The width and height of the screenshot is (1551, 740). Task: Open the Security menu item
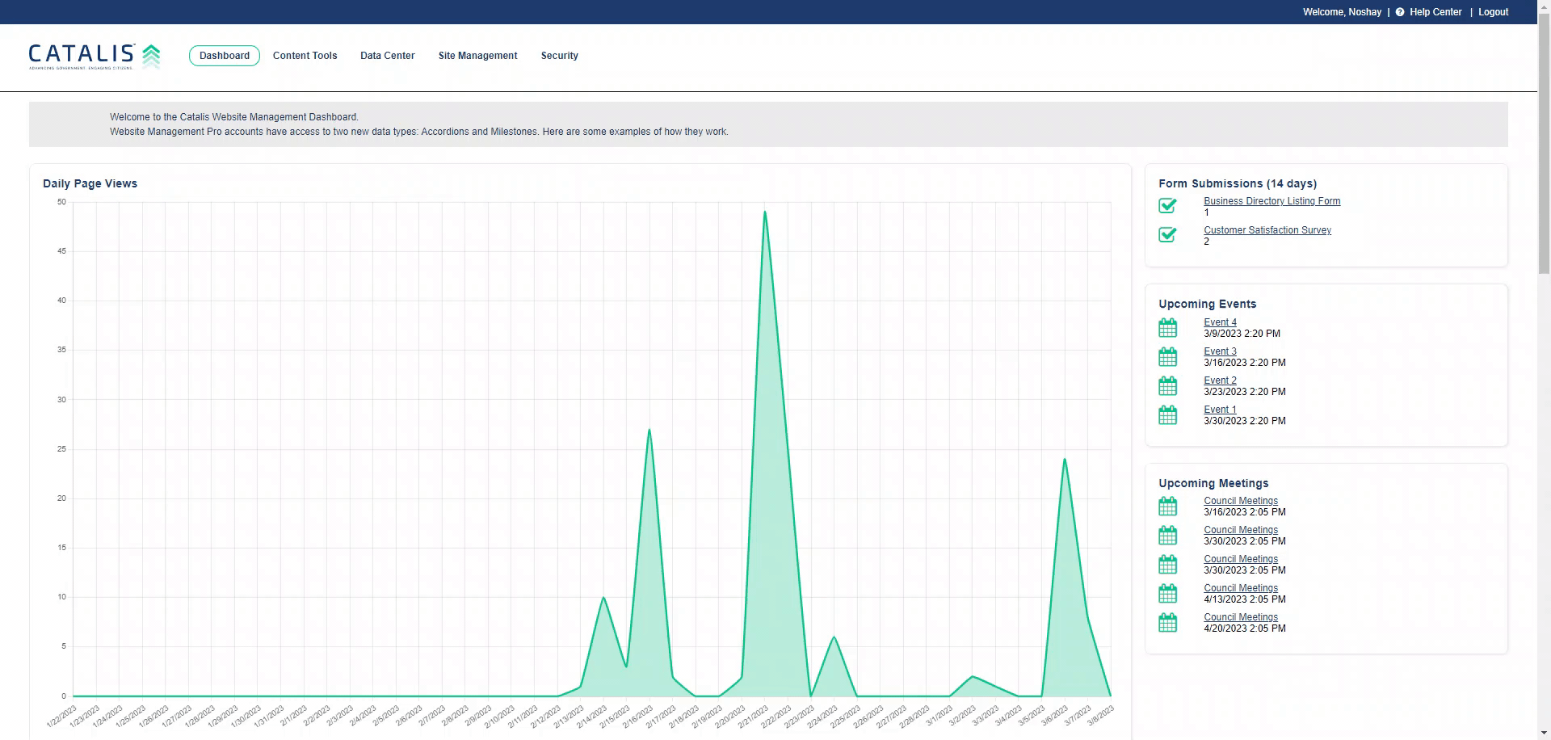pos(559,56)
